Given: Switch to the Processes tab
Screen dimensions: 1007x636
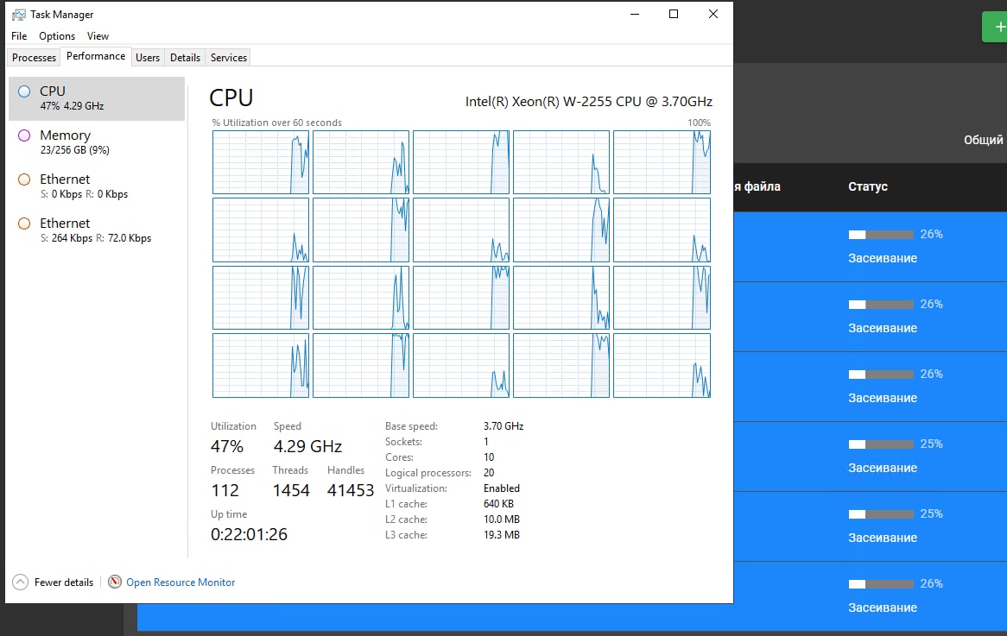Looking at the screenshot, I should [34, 58].
